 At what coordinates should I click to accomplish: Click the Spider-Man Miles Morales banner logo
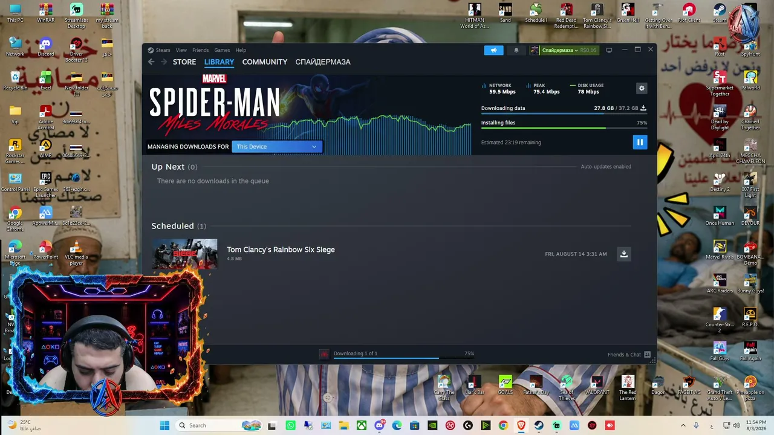click(215, 104)
